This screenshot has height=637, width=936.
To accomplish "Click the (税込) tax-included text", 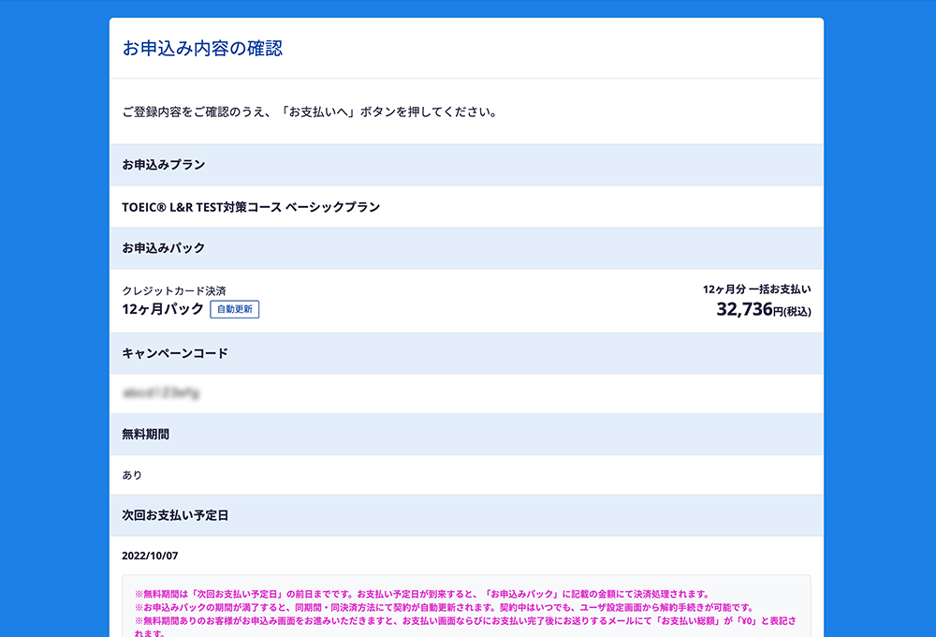I will pos(797,312).
